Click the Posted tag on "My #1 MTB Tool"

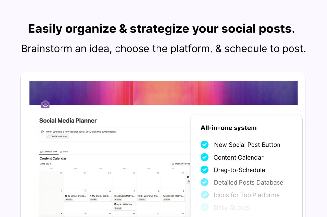pyautogui.click(x=118, y=208)
